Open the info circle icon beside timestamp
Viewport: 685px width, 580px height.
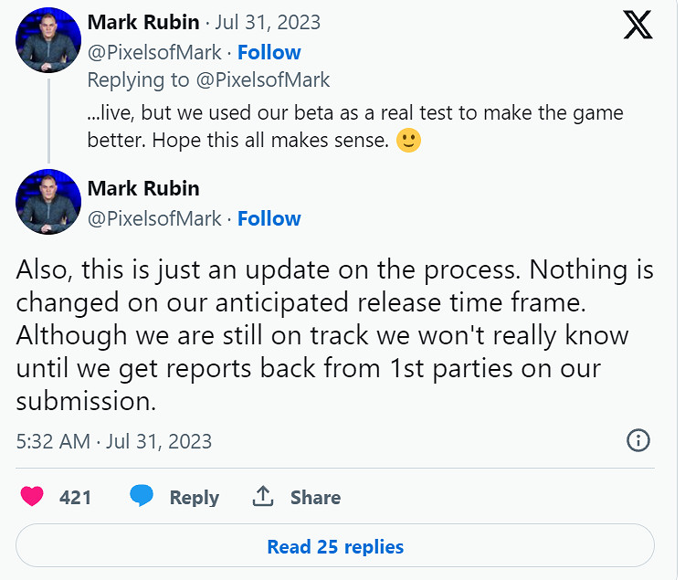pos(638,440)
